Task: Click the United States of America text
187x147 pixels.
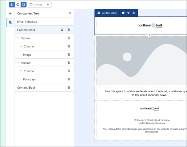Action: click(152, 123)
